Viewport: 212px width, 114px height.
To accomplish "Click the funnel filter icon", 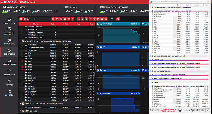I will tap(112, 19).
